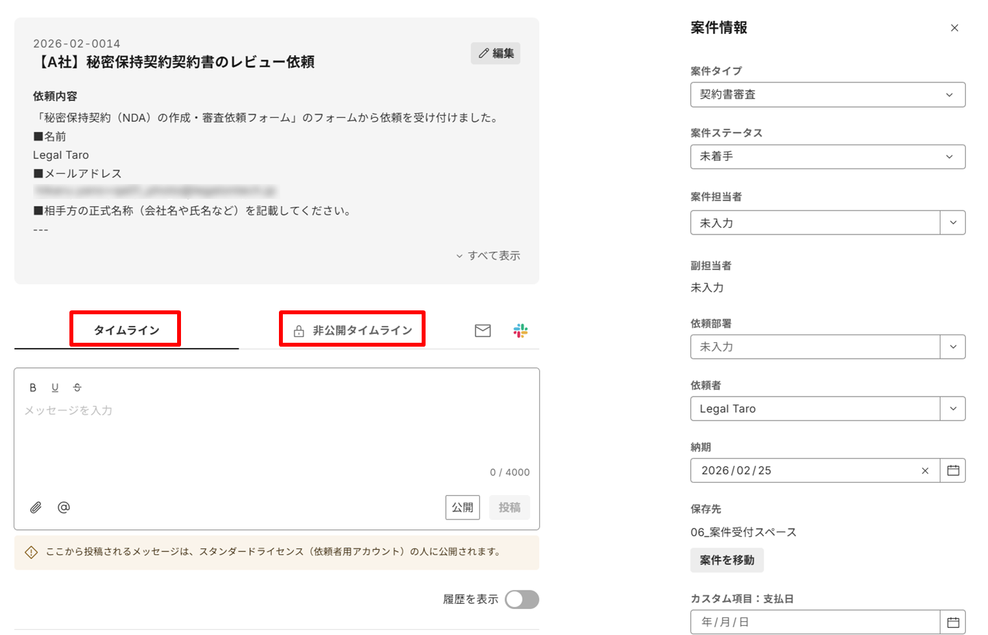The height and width of the screenshot is (635, 988).
Task: Click the 納期 date field 2026/02/25
Action: click(815, 470)
